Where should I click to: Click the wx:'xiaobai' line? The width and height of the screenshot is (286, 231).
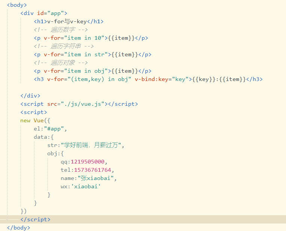pyautogui.click(x=80, y=187)
